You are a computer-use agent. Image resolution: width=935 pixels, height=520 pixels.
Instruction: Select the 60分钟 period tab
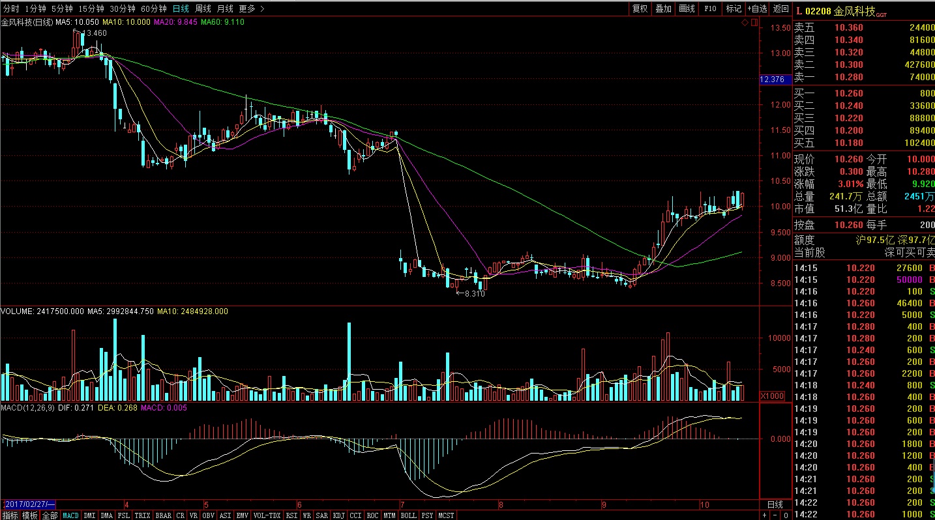coord(154,8)
